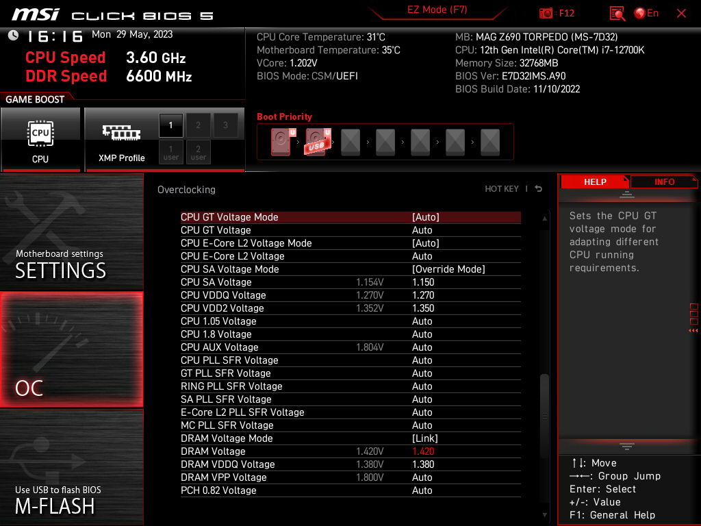701x526 pixels.
Task: Change language with the En globe icon
Action: point(646,14)
